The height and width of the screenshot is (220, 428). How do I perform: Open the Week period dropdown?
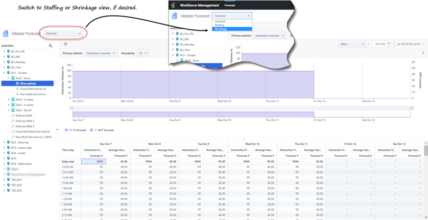pyautogui.click(x=352, y=44)
